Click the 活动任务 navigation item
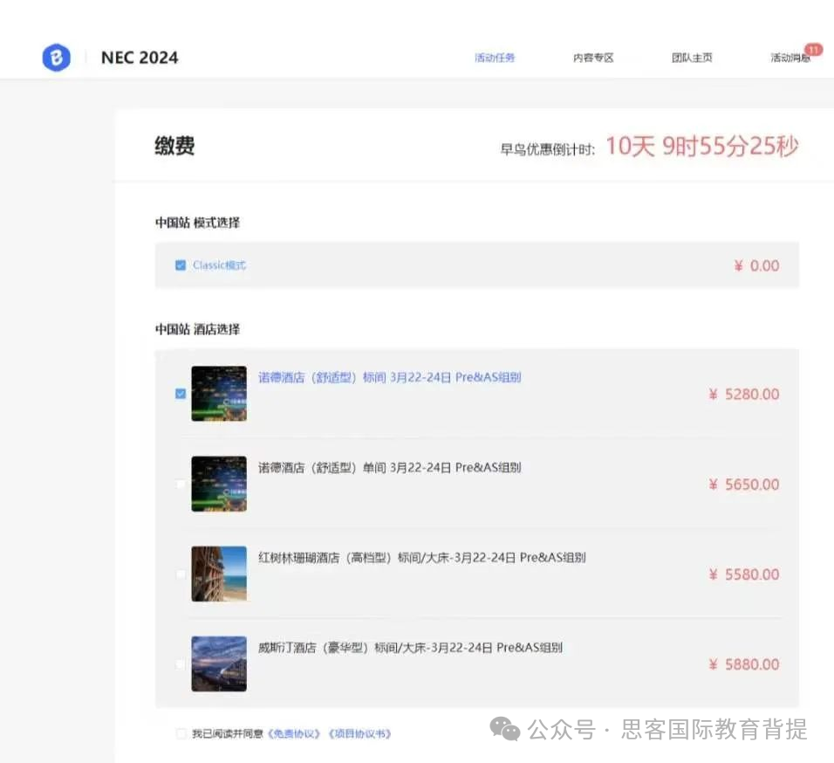This screenshot has height=763, width=834. pos(495,58)
